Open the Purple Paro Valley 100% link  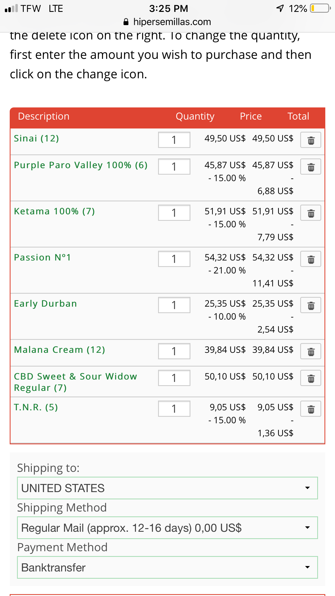(81, 165)
